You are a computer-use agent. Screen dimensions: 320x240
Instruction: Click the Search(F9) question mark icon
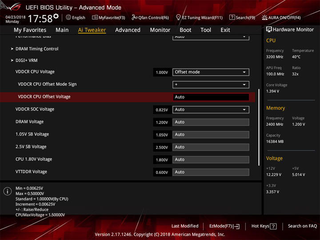(x=232, y=17)
